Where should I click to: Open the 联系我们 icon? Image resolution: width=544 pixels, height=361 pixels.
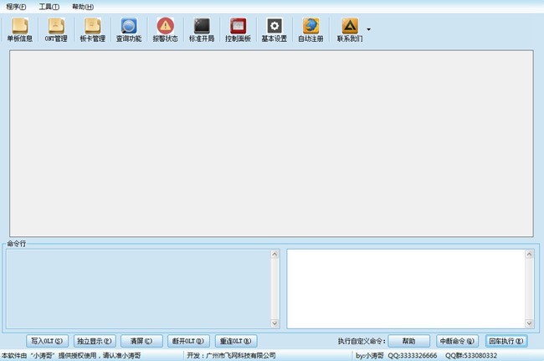pos(350,30)
